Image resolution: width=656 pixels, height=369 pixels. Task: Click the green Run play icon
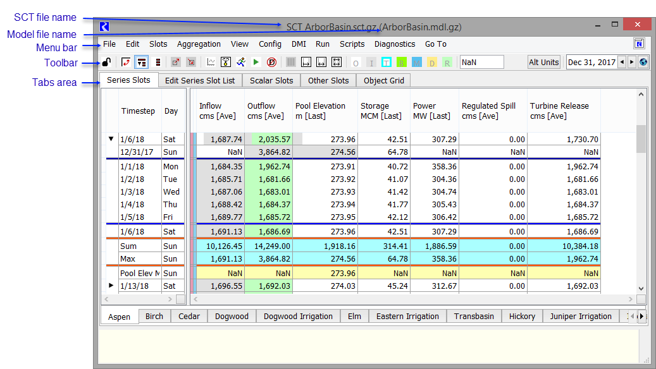click(x=256, y=62)
